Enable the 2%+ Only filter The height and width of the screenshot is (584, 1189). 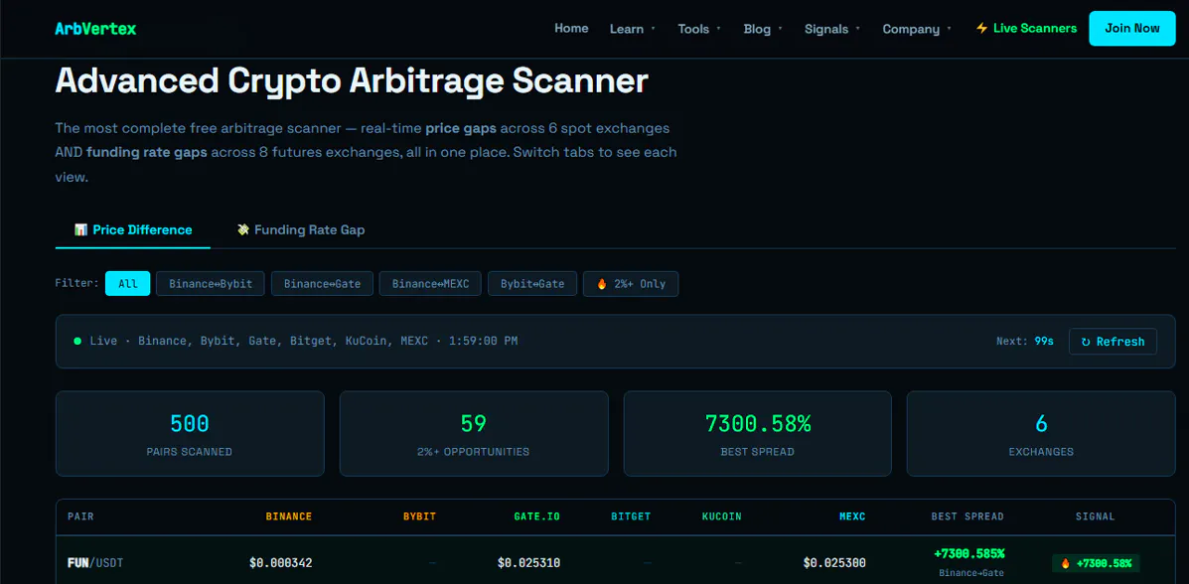(631, 284)
